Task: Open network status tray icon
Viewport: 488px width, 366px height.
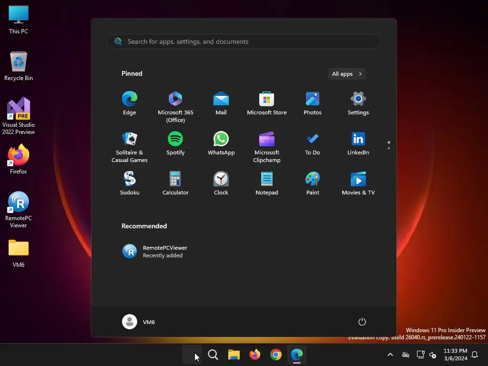Action: (420, 355)
